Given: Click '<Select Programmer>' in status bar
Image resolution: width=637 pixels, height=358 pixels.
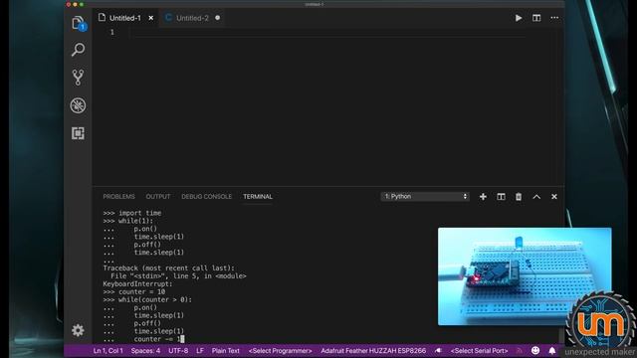Looking at the screenshot, I should (281, 351).
